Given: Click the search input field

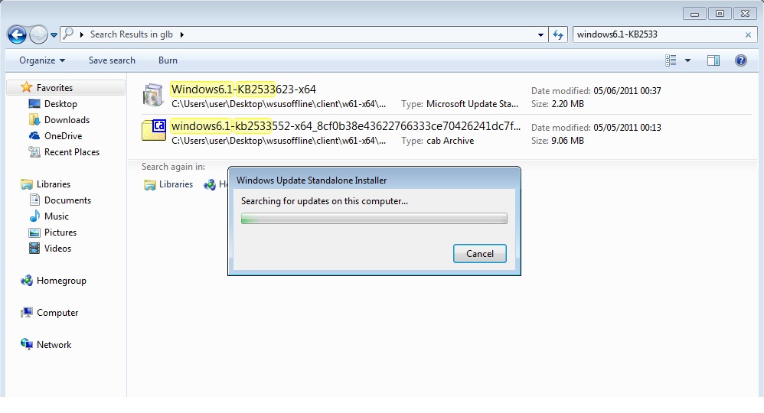Looking at the screenshot, I should click(657, 34).
